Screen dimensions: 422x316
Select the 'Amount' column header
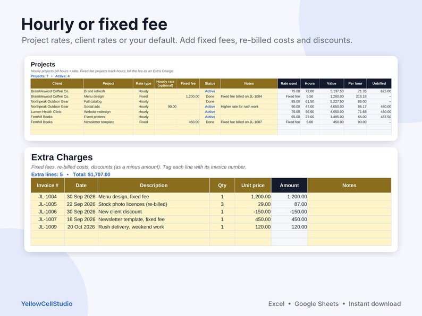[289, 185]
